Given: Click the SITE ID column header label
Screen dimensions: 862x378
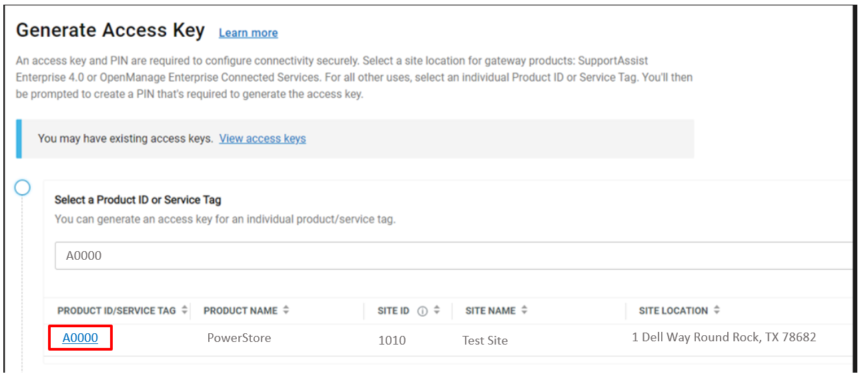Looking at the screenshot, I should pyautogui.click(x=394, y=311).
